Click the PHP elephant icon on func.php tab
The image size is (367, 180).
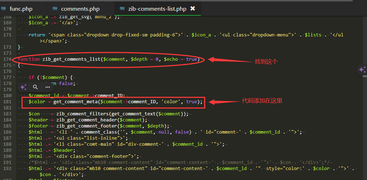[4, 9]
